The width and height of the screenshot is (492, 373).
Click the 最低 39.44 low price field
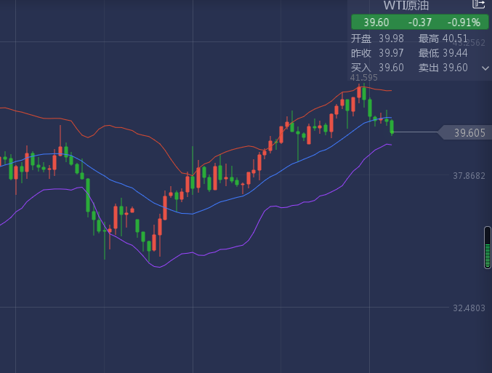coord(446,53)
